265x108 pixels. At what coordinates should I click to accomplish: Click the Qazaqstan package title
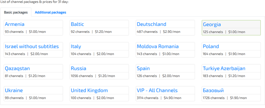point(17,68)
